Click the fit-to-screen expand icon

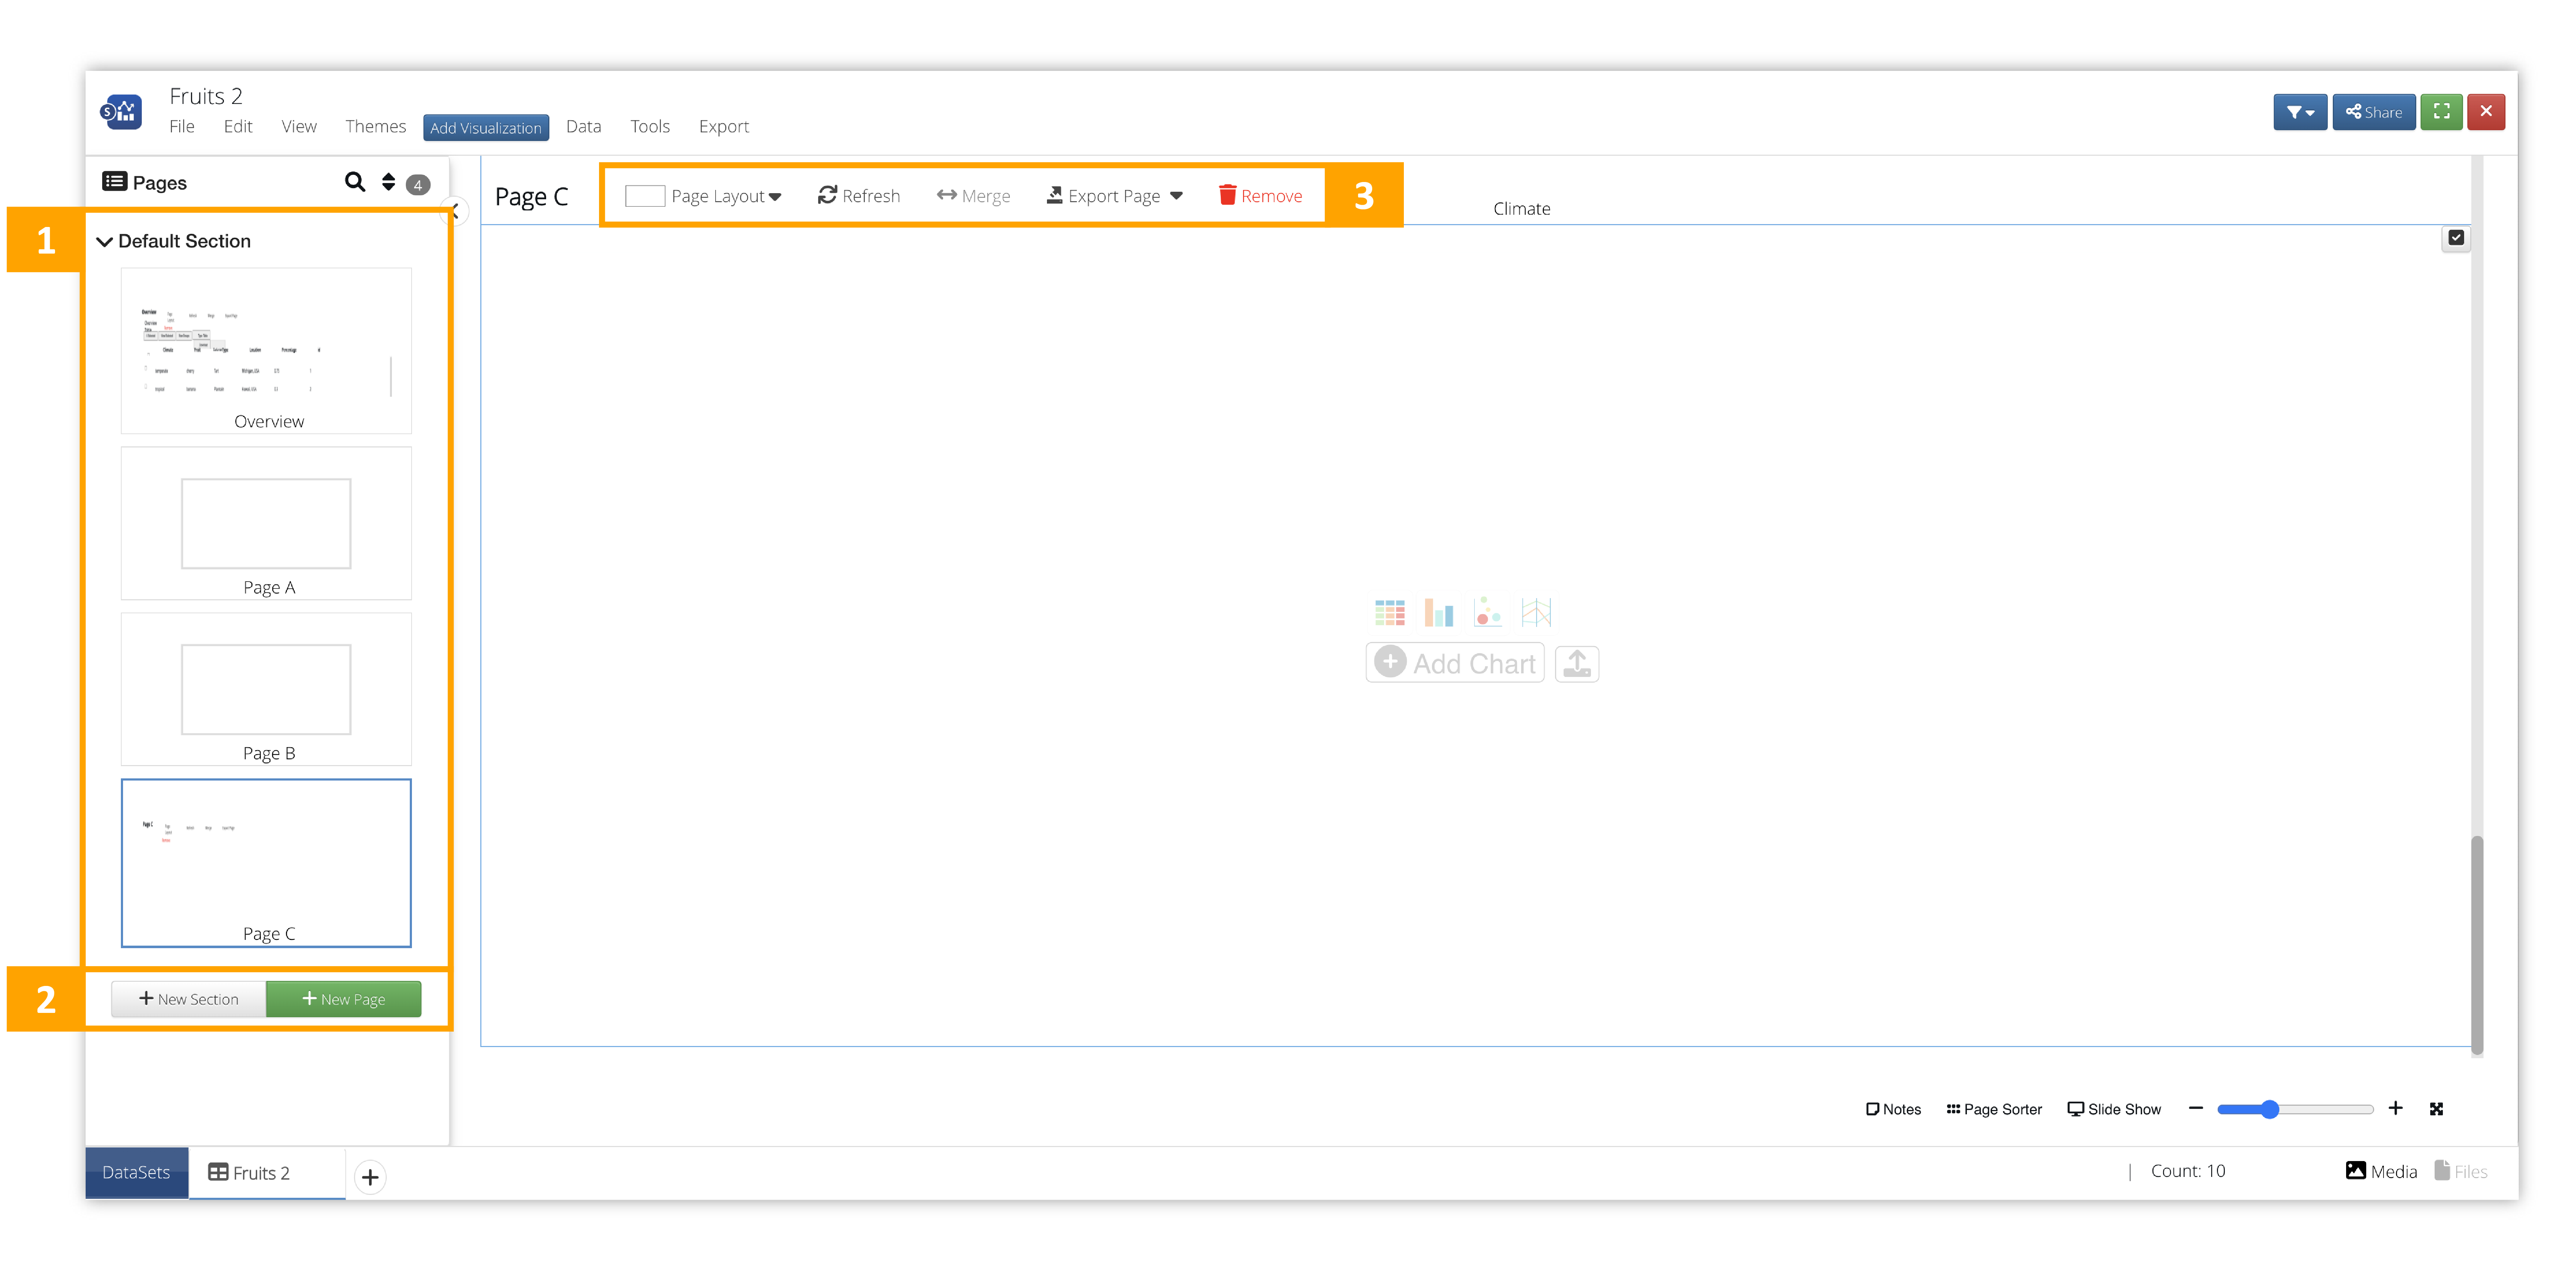(2436, 1109)
